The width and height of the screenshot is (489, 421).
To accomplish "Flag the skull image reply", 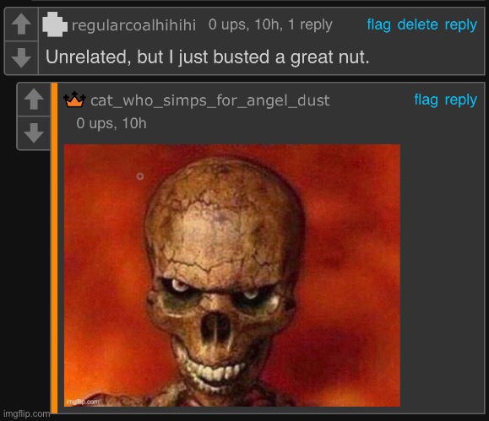I will tap(426, 100).
